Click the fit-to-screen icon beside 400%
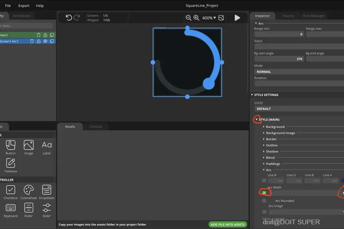Image resolution: width=344 pixels, height=229 pixels. coord(221,18)
